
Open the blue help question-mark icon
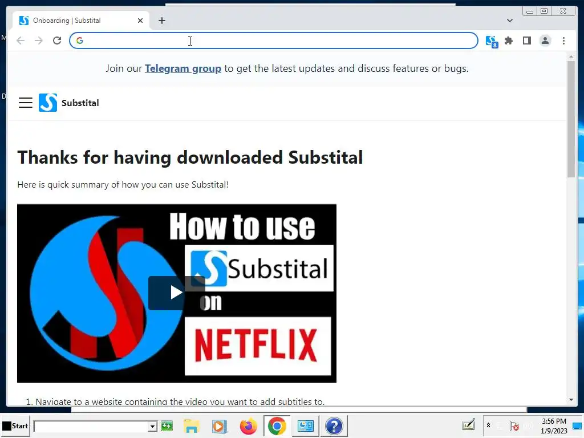click(334, 425)
